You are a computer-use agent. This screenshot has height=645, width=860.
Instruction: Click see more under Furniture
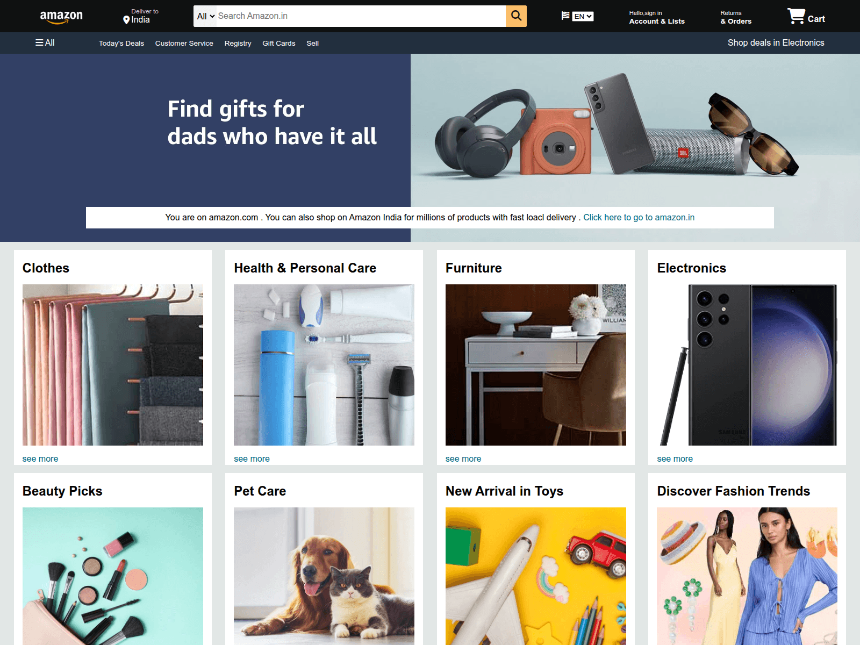click(463, 458)
